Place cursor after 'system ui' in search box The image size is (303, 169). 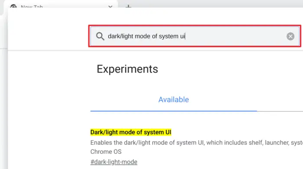pos(185,36)
